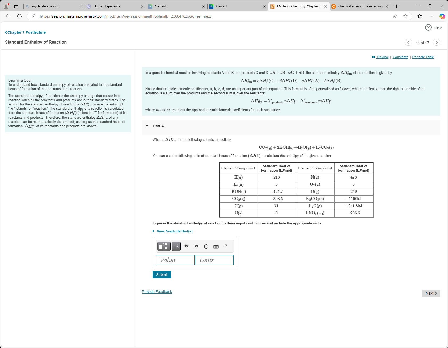
Task: Refresh the page with the reload icon
Action: click(19, 16)
